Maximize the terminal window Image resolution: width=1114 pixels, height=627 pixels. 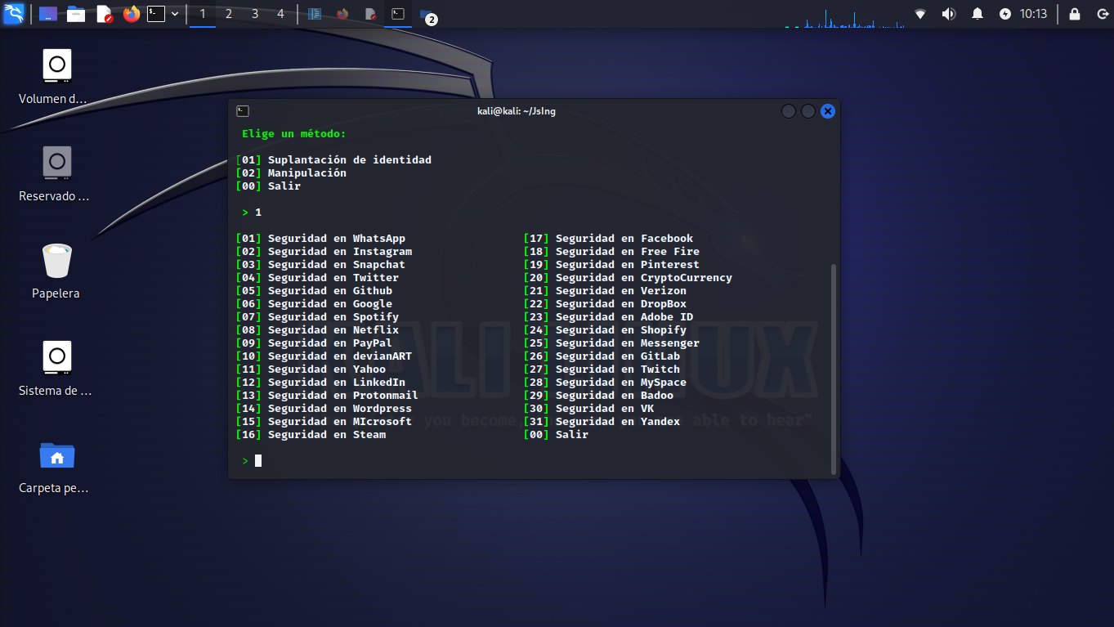(808, 111)
